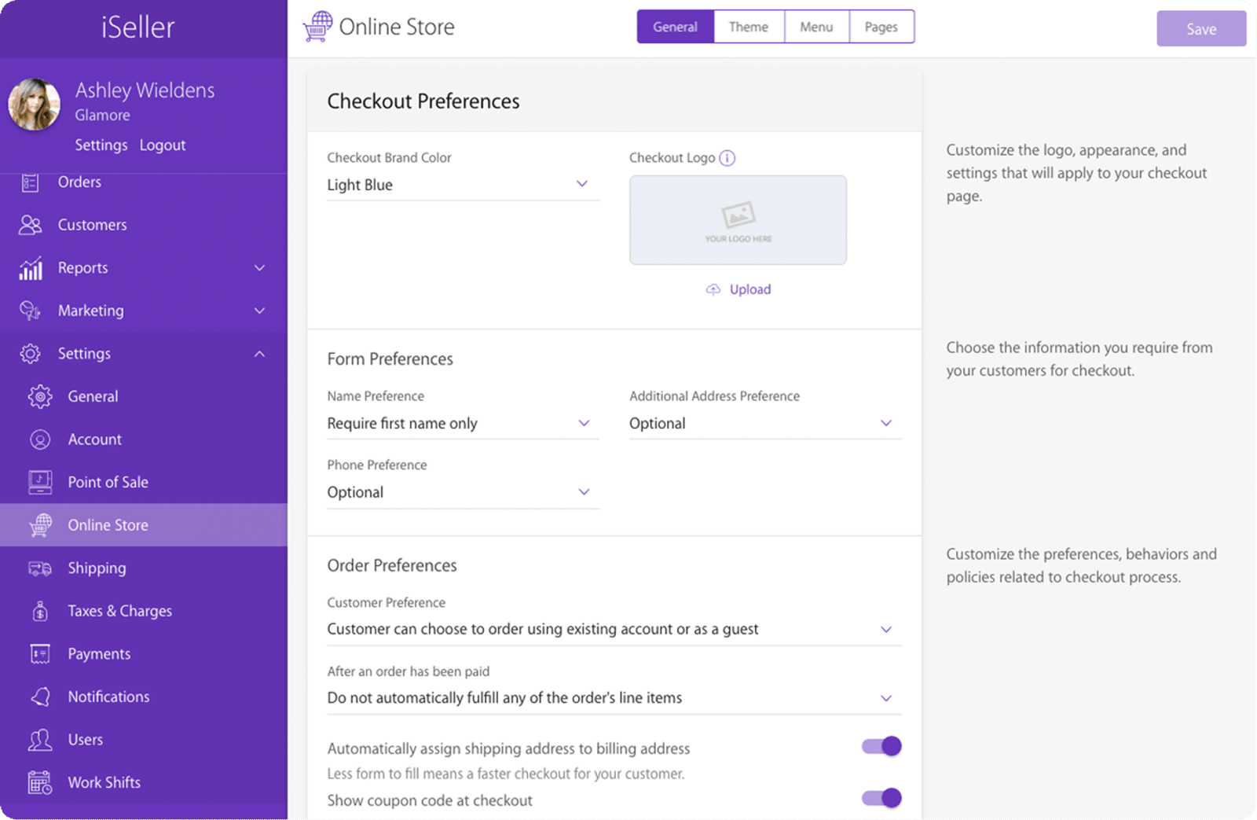The image size is (1257, 820).
Task: Click the Reports bar chart icon
Action: coord(31,268)
